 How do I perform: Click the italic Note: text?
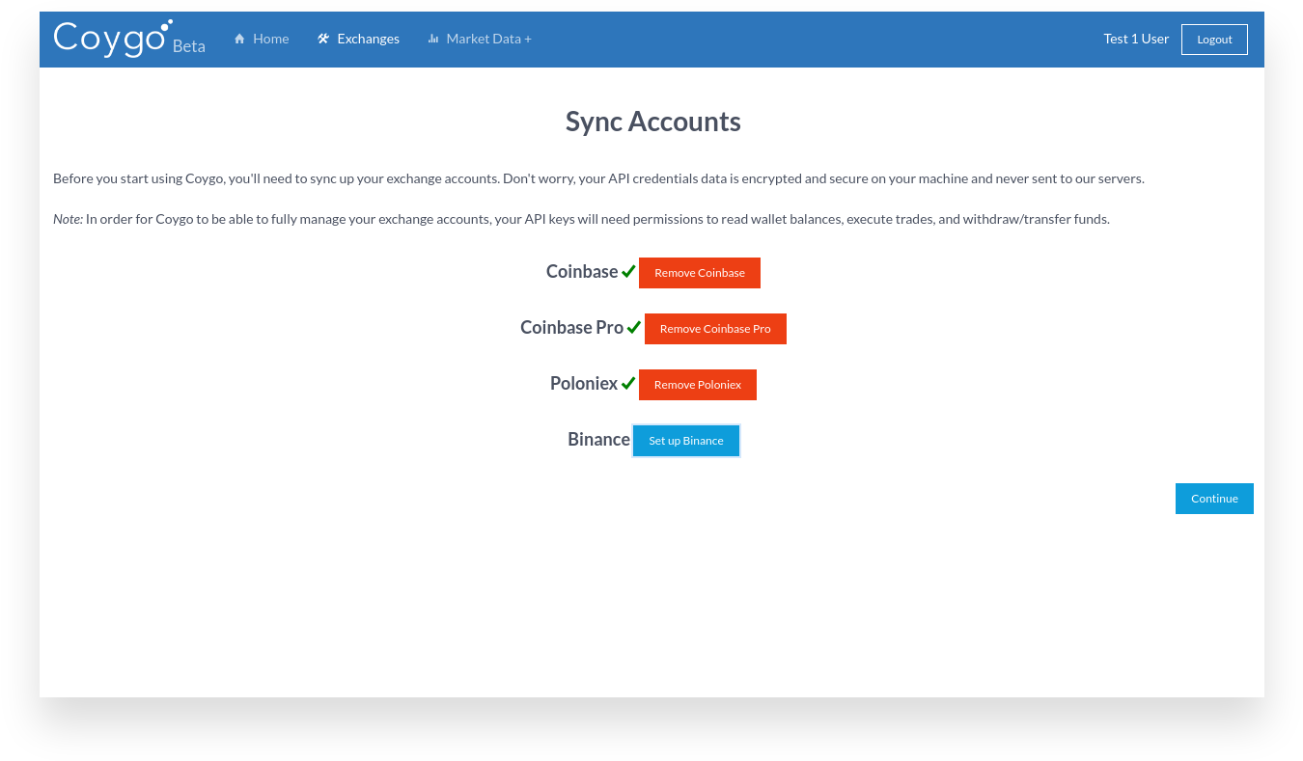[68, 219]
